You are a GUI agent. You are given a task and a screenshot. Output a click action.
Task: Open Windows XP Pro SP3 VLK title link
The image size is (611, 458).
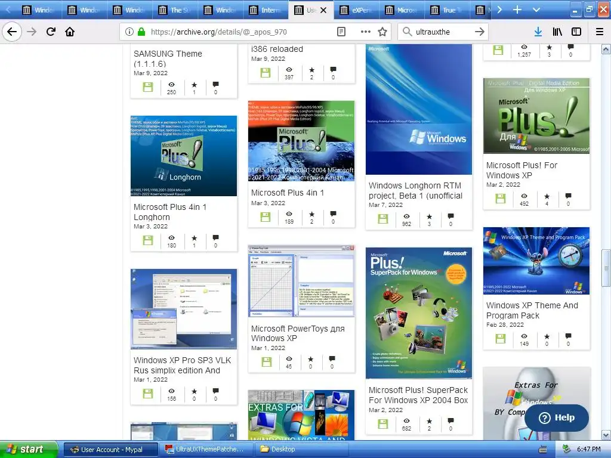coord(182,366)
